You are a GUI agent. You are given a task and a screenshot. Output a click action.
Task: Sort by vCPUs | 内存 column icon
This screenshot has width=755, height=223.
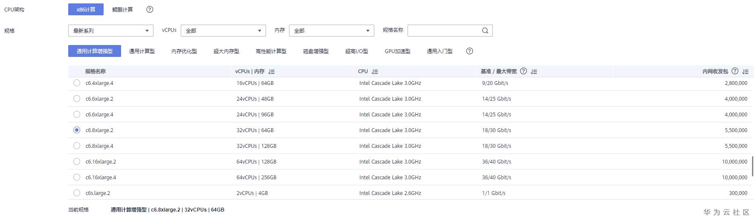tap(272, 72)
